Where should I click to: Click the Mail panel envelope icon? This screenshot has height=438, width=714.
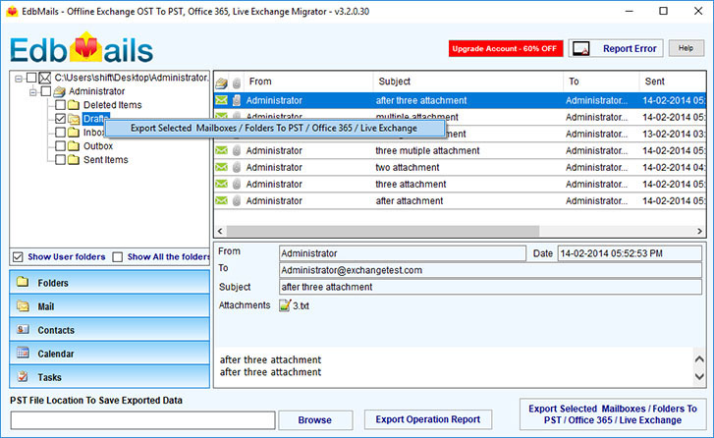point(23,306)
